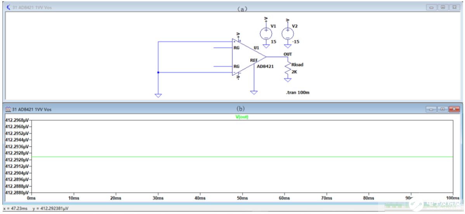Select the V(out) trace label

tap(242, 117)
